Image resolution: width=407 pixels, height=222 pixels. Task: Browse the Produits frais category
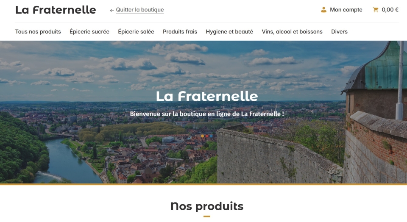tap(180, 32)
